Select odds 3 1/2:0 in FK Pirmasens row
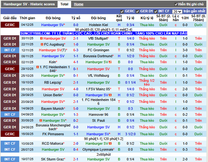Viewport: 208px width, 162px height. 130,134
